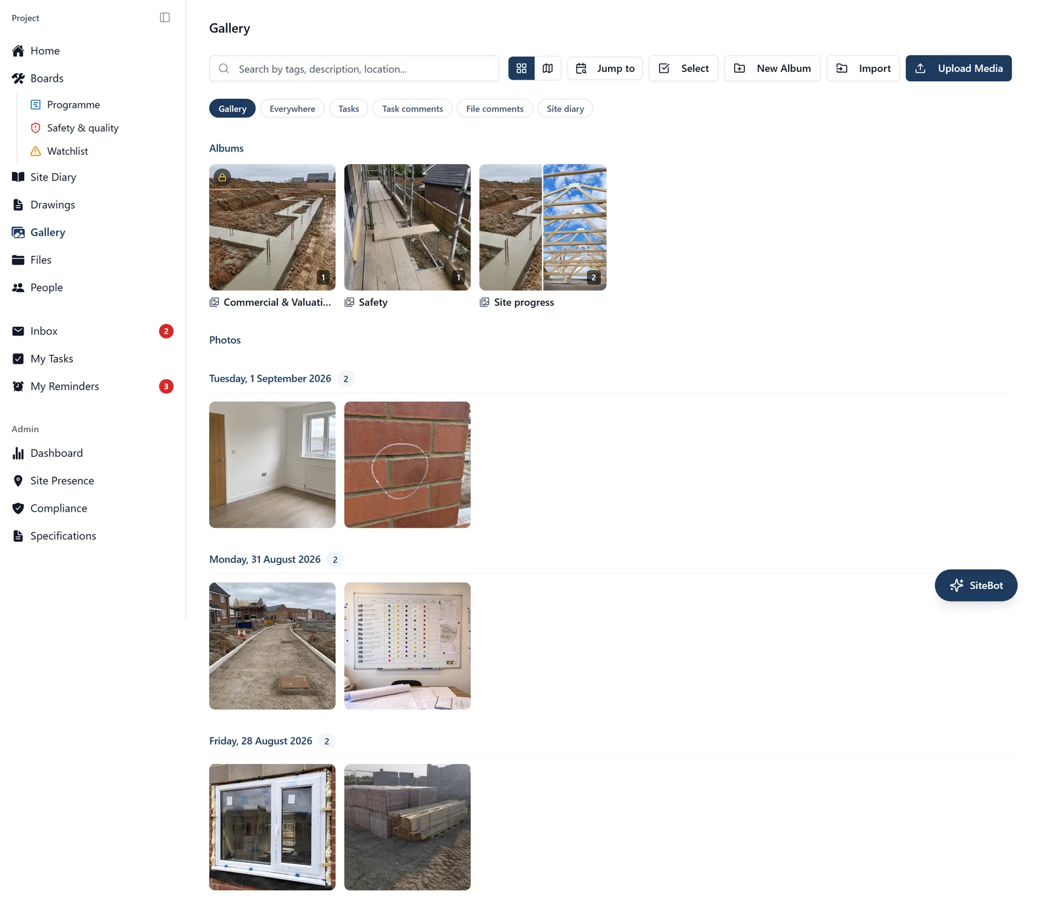Screen dimensions: 1046x902
Task: Select the Gallery filter tab
Action: pyautogui.click(x=232, y=109)
